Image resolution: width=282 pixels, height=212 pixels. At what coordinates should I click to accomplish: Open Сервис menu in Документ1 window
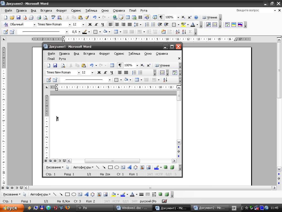click(x=119, y=54)
